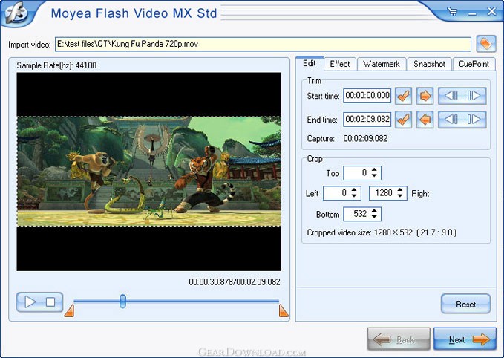Increase the Top crop value
Image resolution: width=504 pixels, height=358 pixels.
coord(374,169)
